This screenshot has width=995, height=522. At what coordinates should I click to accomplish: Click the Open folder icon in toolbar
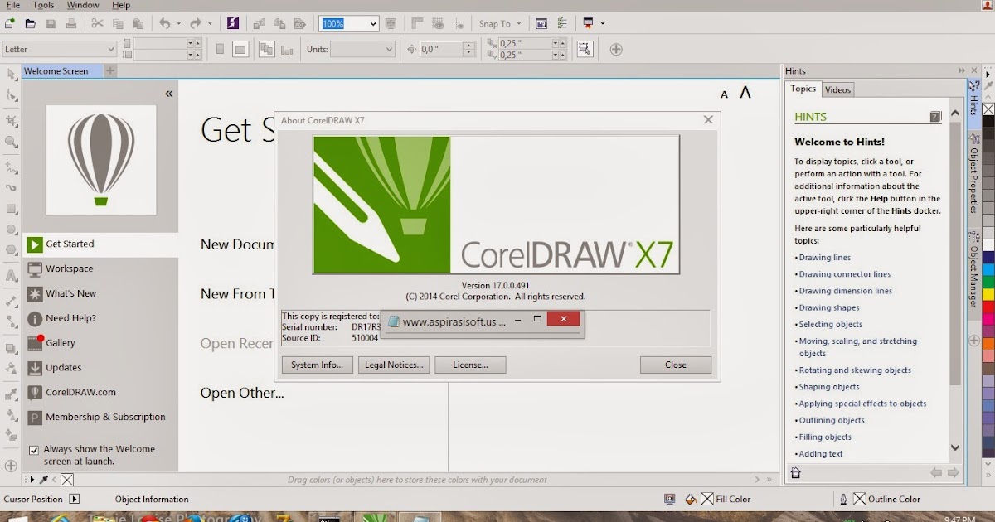[31, 23]
